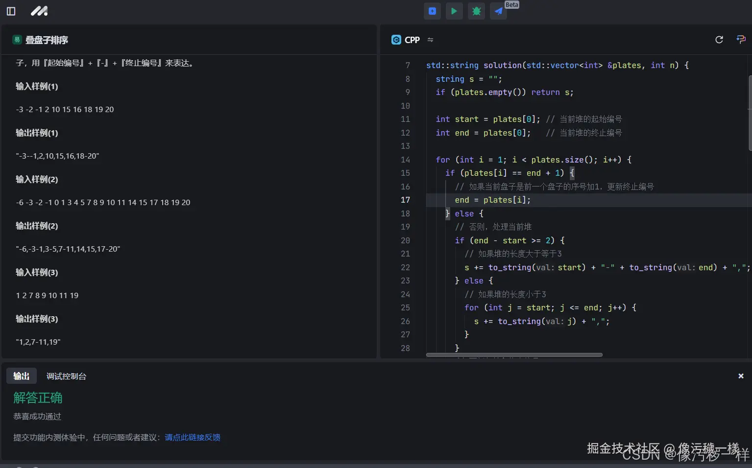Toggle the left sidebar panel icon

click(x=11, y=11)
